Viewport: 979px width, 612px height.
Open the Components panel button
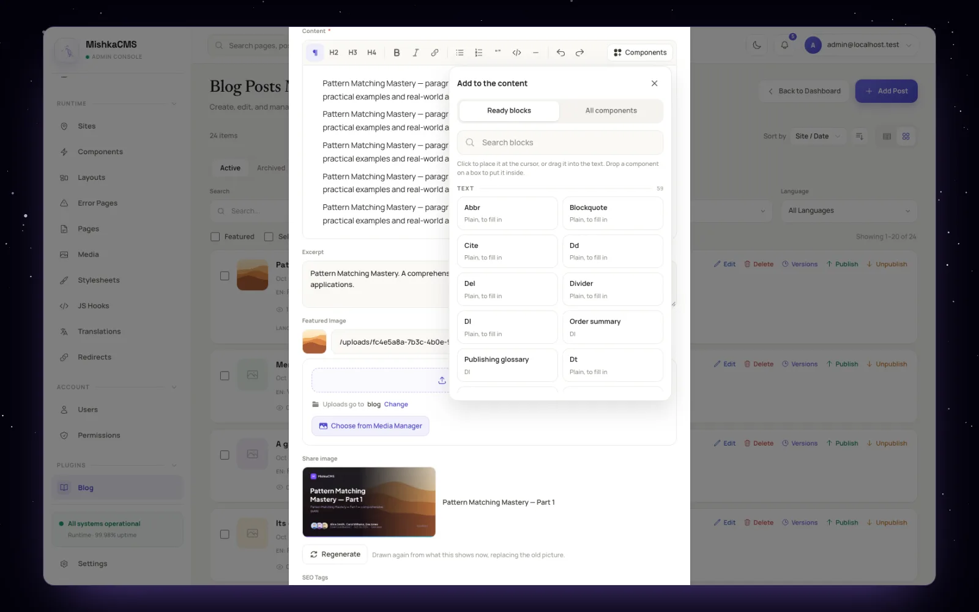tap(640, 53)
